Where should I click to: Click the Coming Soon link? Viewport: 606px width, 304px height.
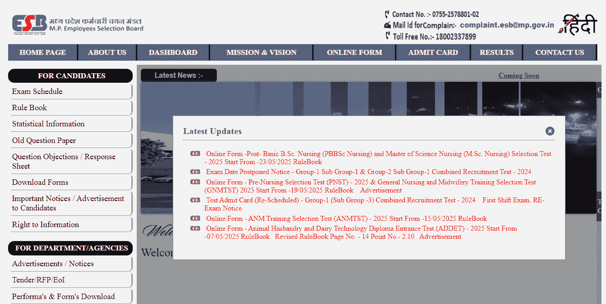pyautogui.click(x=518, y=76)
